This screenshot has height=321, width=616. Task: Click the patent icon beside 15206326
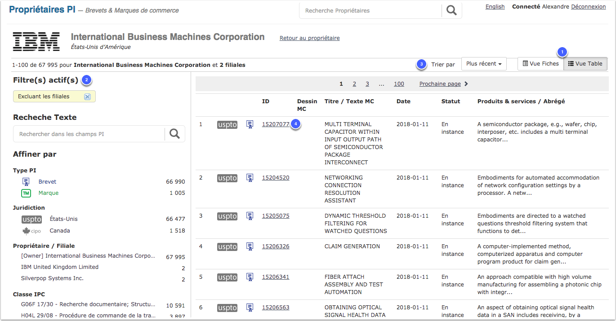coord(250,246)
